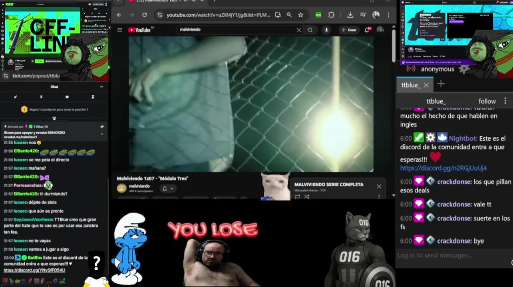Open Chrome three-dot menu
This screenshot has height=287, width=513.
[389, 15]
